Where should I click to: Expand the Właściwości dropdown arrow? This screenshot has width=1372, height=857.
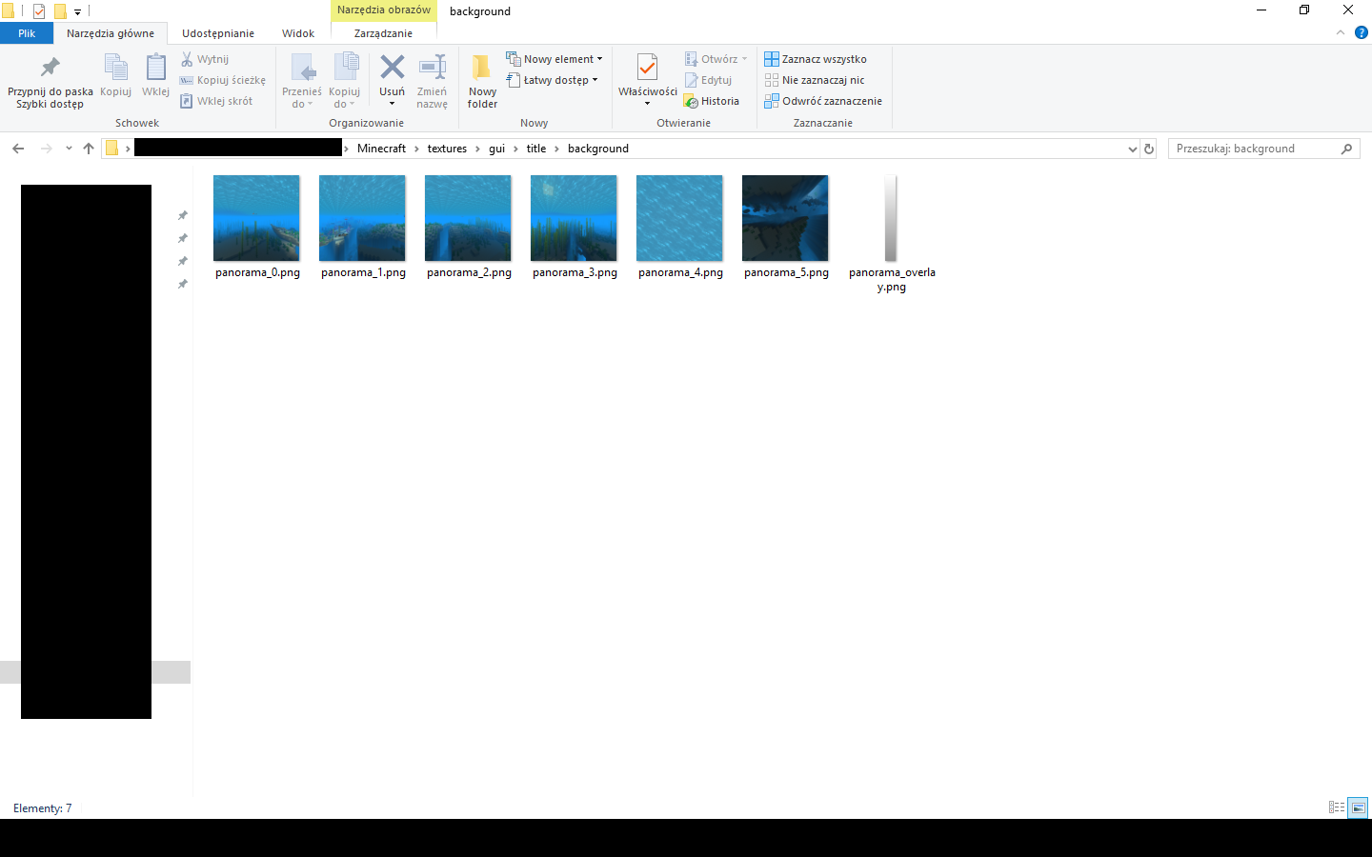[x=648, y=103]
